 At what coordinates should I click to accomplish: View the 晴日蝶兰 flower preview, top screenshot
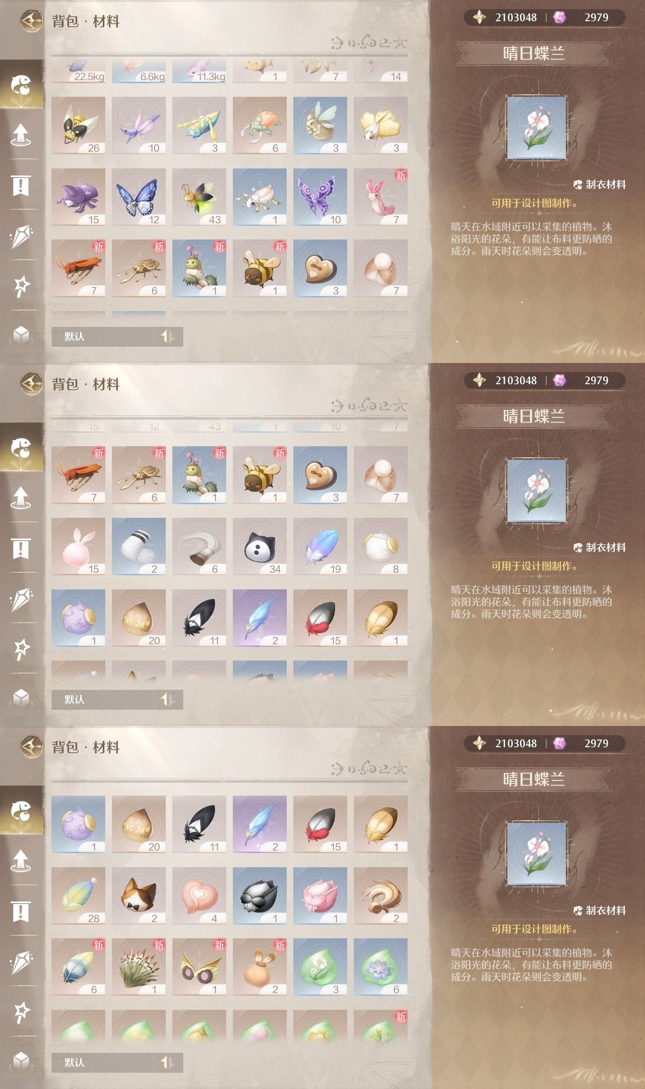[x=537, y=128]
